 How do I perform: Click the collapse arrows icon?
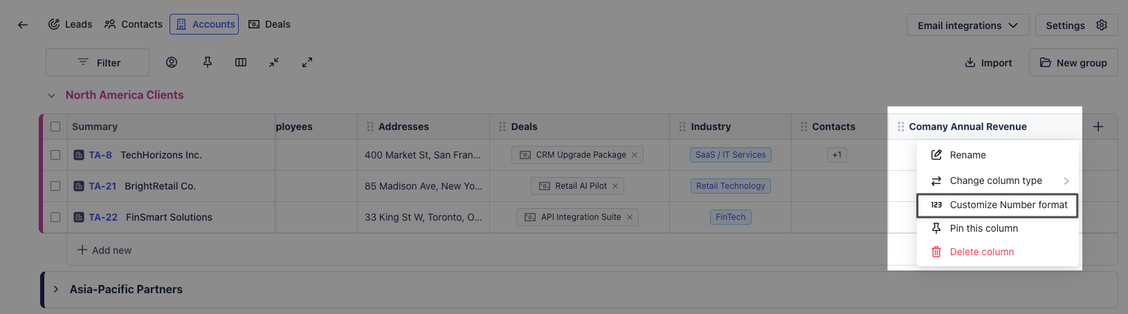(x=274, y=62)
